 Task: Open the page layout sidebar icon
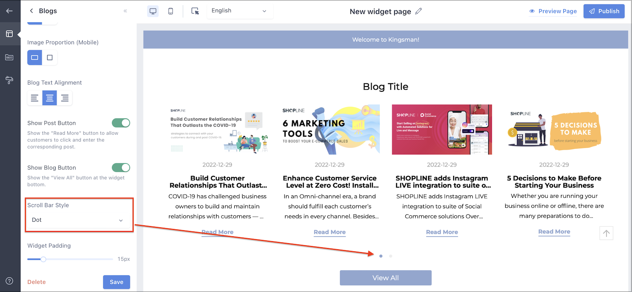coord(9,34)
